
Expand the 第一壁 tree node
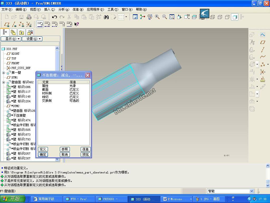click(x=3, y=73)
